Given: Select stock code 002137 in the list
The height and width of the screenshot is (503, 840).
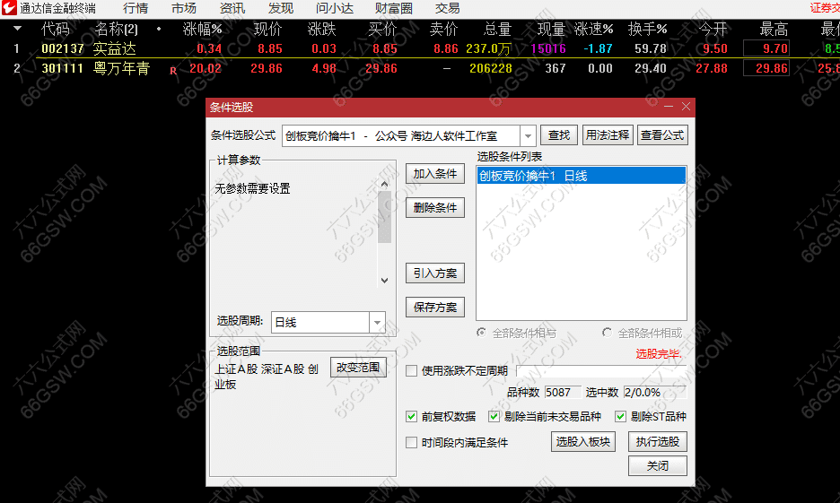Looking at the screenshot, I should tap(63, 48).
